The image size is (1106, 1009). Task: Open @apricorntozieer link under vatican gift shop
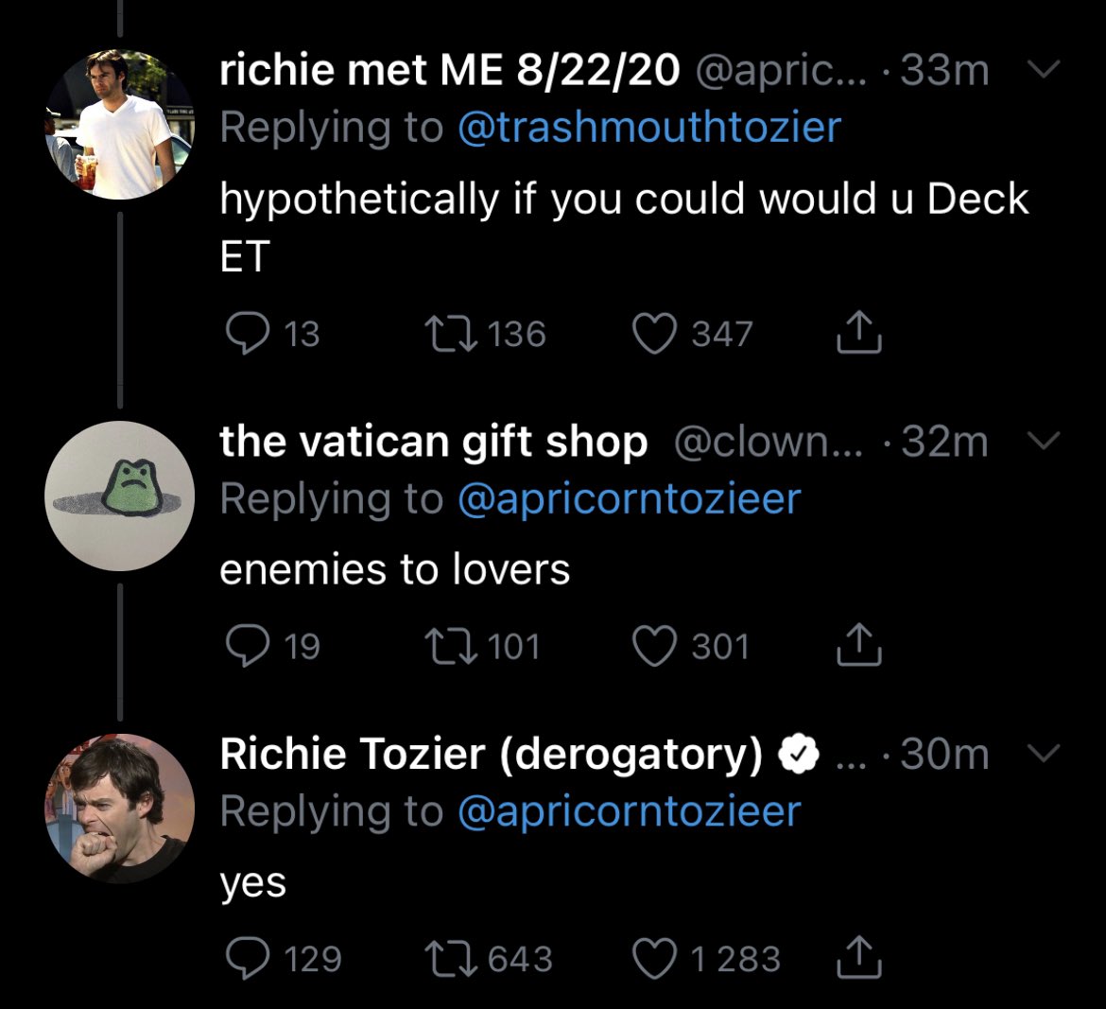pyautogui.click(x=630, y=499)
